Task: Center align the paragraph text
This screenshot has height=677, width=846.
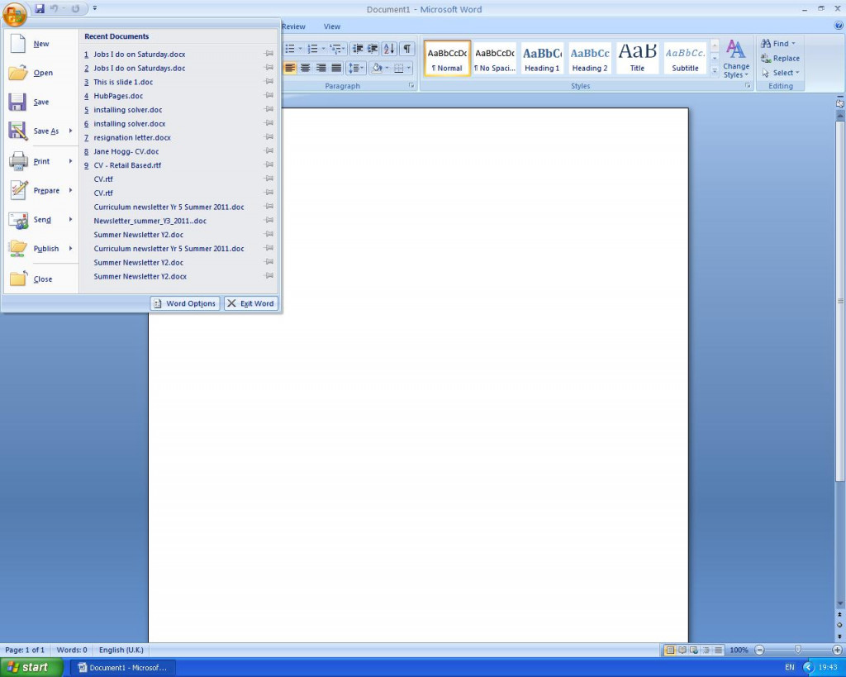Action: [305, 68]
